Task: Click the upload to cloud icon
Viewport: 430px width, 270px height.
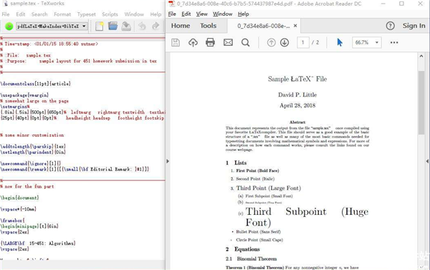Action: pyautogui.click(x=193, y=42)
